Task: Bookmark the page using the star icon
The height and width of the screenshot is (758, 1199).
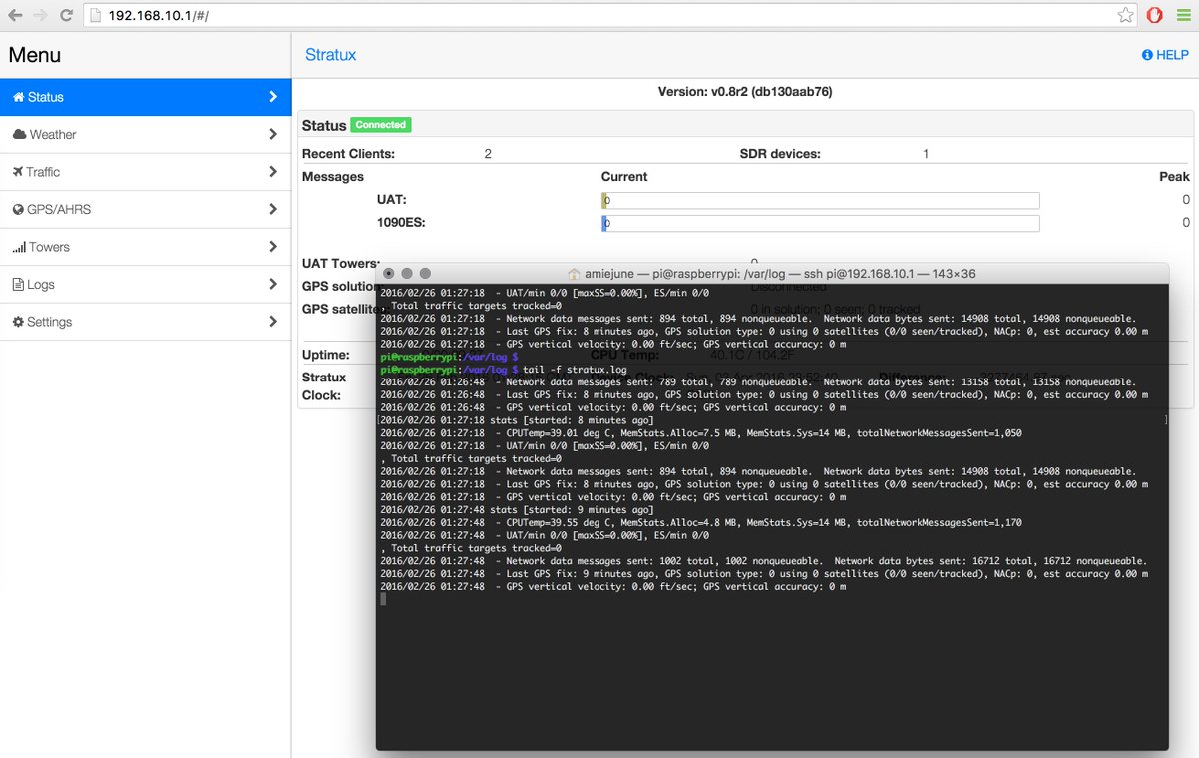Action: 1125,15
